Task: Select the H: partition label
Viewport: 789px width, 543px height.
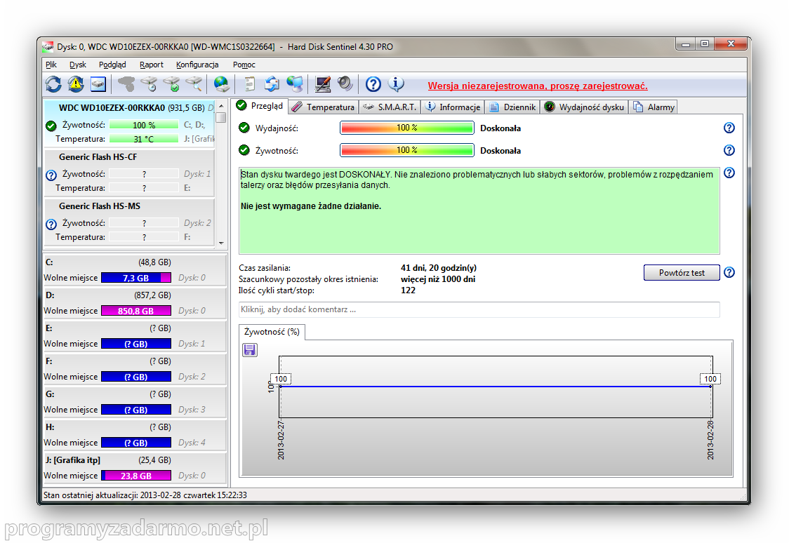Action: pos(50,427)
